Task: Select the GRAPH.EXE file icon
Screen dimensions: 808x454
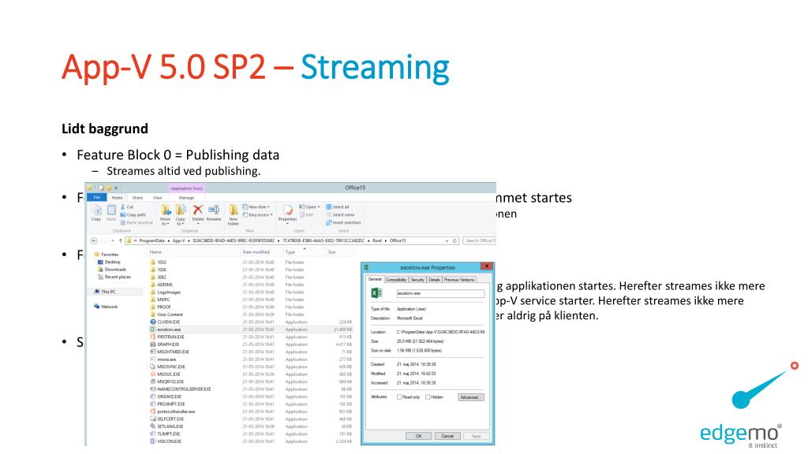Action: [152, 344]
